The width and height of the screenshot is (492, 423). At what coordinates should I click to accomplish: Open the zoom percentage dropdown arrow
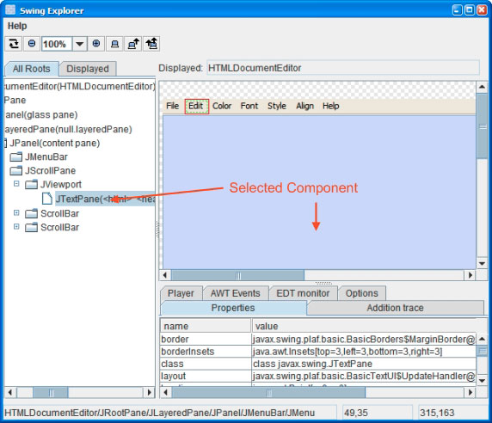tap(80, 44)
